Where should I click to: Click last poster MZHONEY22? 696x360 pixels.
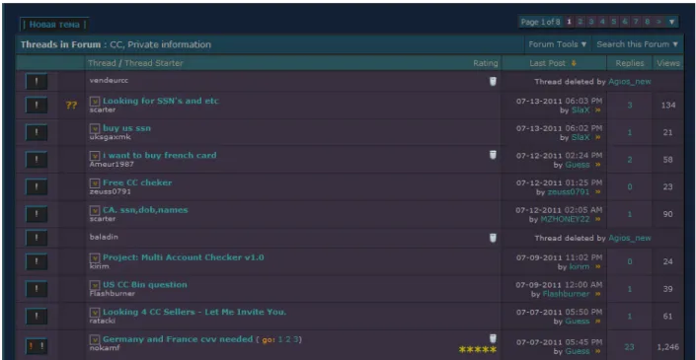coord(565,220)
